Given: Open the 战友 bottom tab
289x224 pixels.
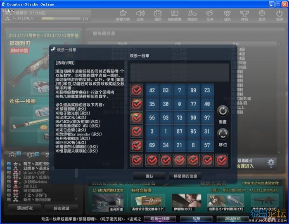Looking at the screenshot, I should 196,219.
